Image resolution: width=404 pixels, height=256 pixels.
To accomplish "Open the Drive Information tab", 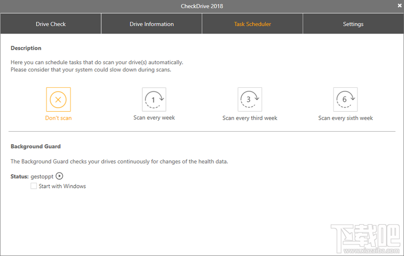I will [x=152, y=24].
